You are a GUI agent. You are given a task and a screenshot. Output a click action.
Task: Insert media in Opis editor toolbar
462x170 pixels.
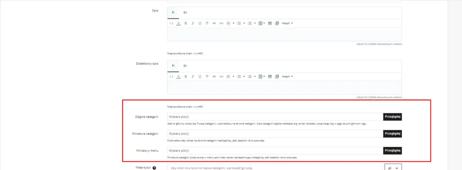tap(277, 23)
